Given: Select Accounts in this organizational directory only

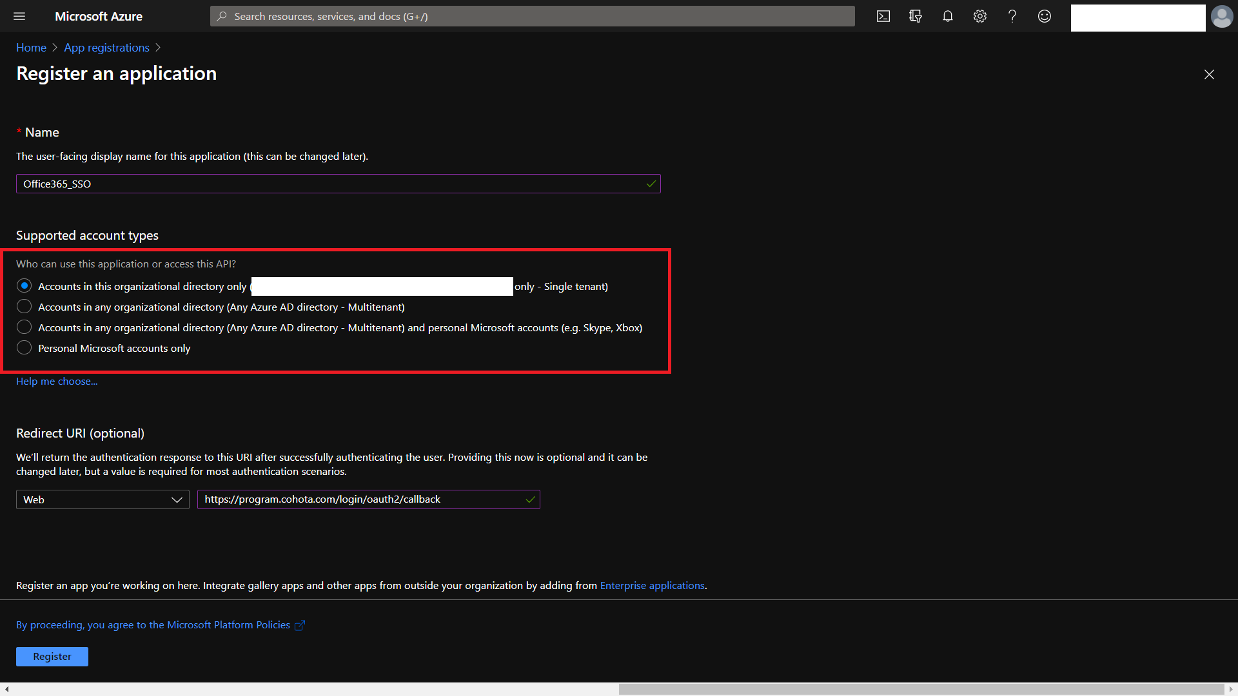Looking at the screenshot, I should click(x=24, y=285).
